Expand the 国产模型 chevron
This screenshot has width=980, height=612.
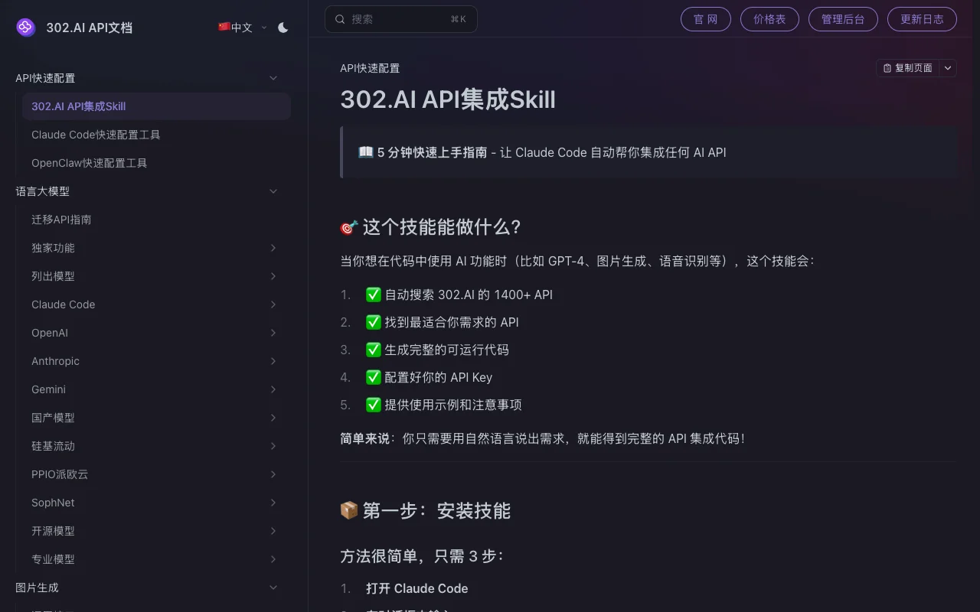[x=273, y=418]
